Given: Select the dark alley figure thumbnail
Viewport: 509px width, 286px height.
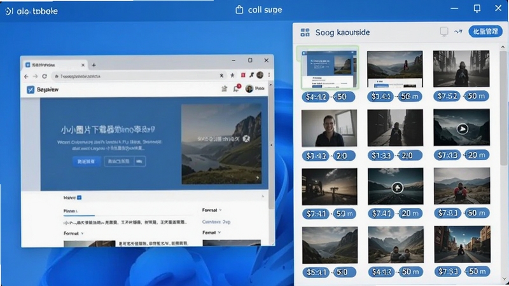Looking at the screenshot, I should pos(395,128).
